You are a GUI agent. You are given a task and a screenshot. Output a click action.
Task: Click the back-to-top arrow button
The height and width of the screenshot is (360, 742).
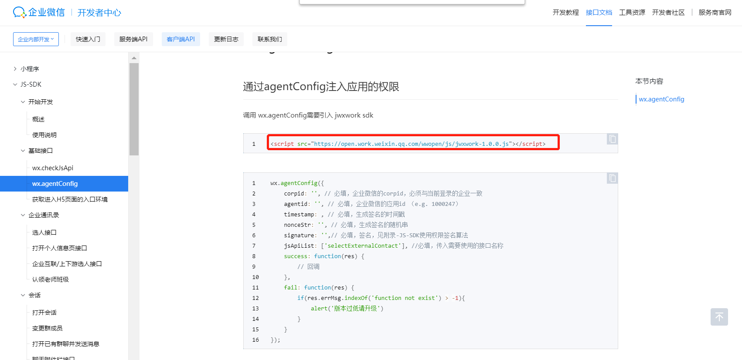point(719,317)
